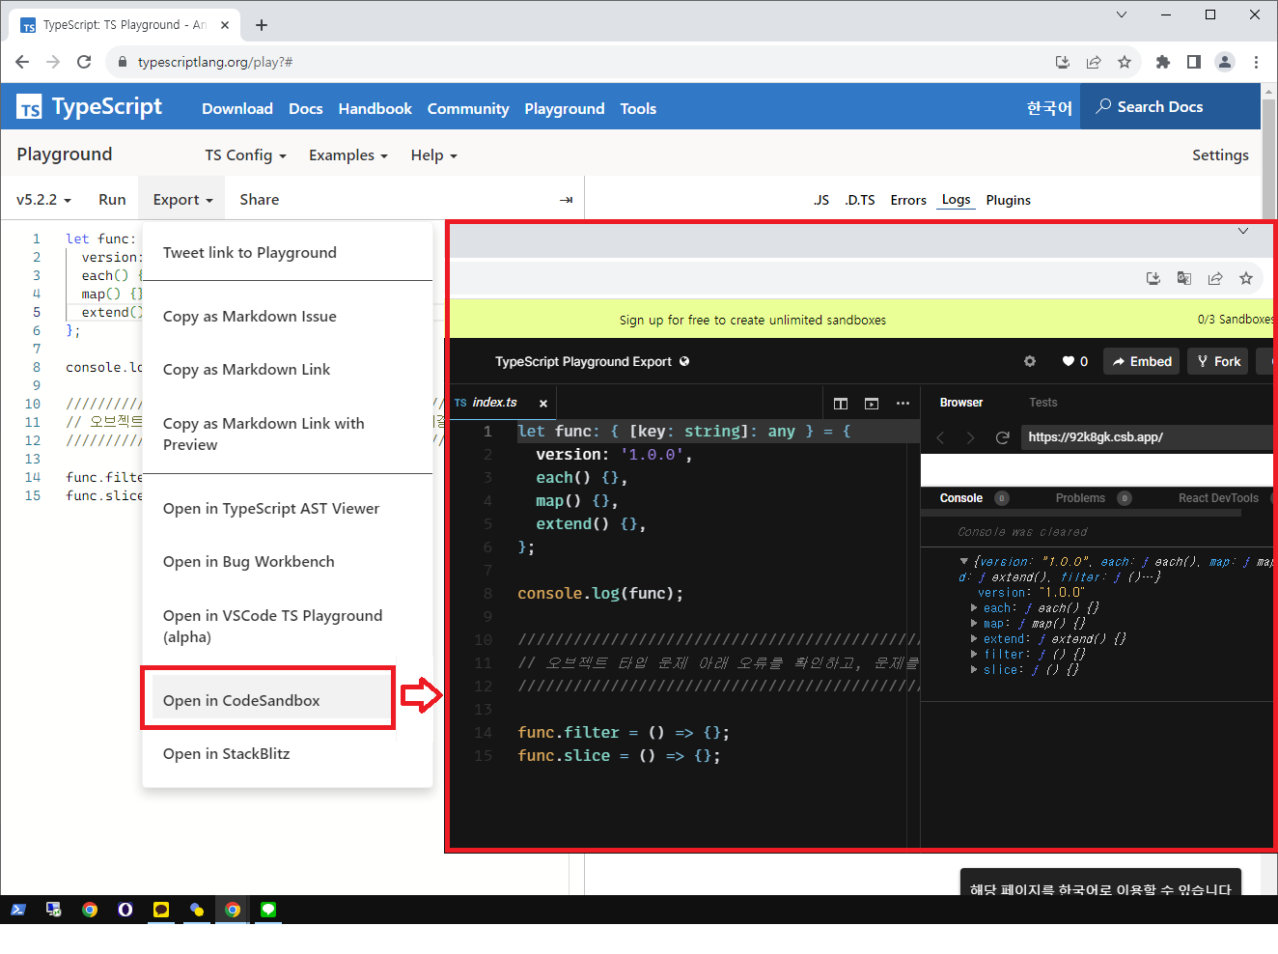Open the Tests tab in CodeSandbox

pos(1043,403)
